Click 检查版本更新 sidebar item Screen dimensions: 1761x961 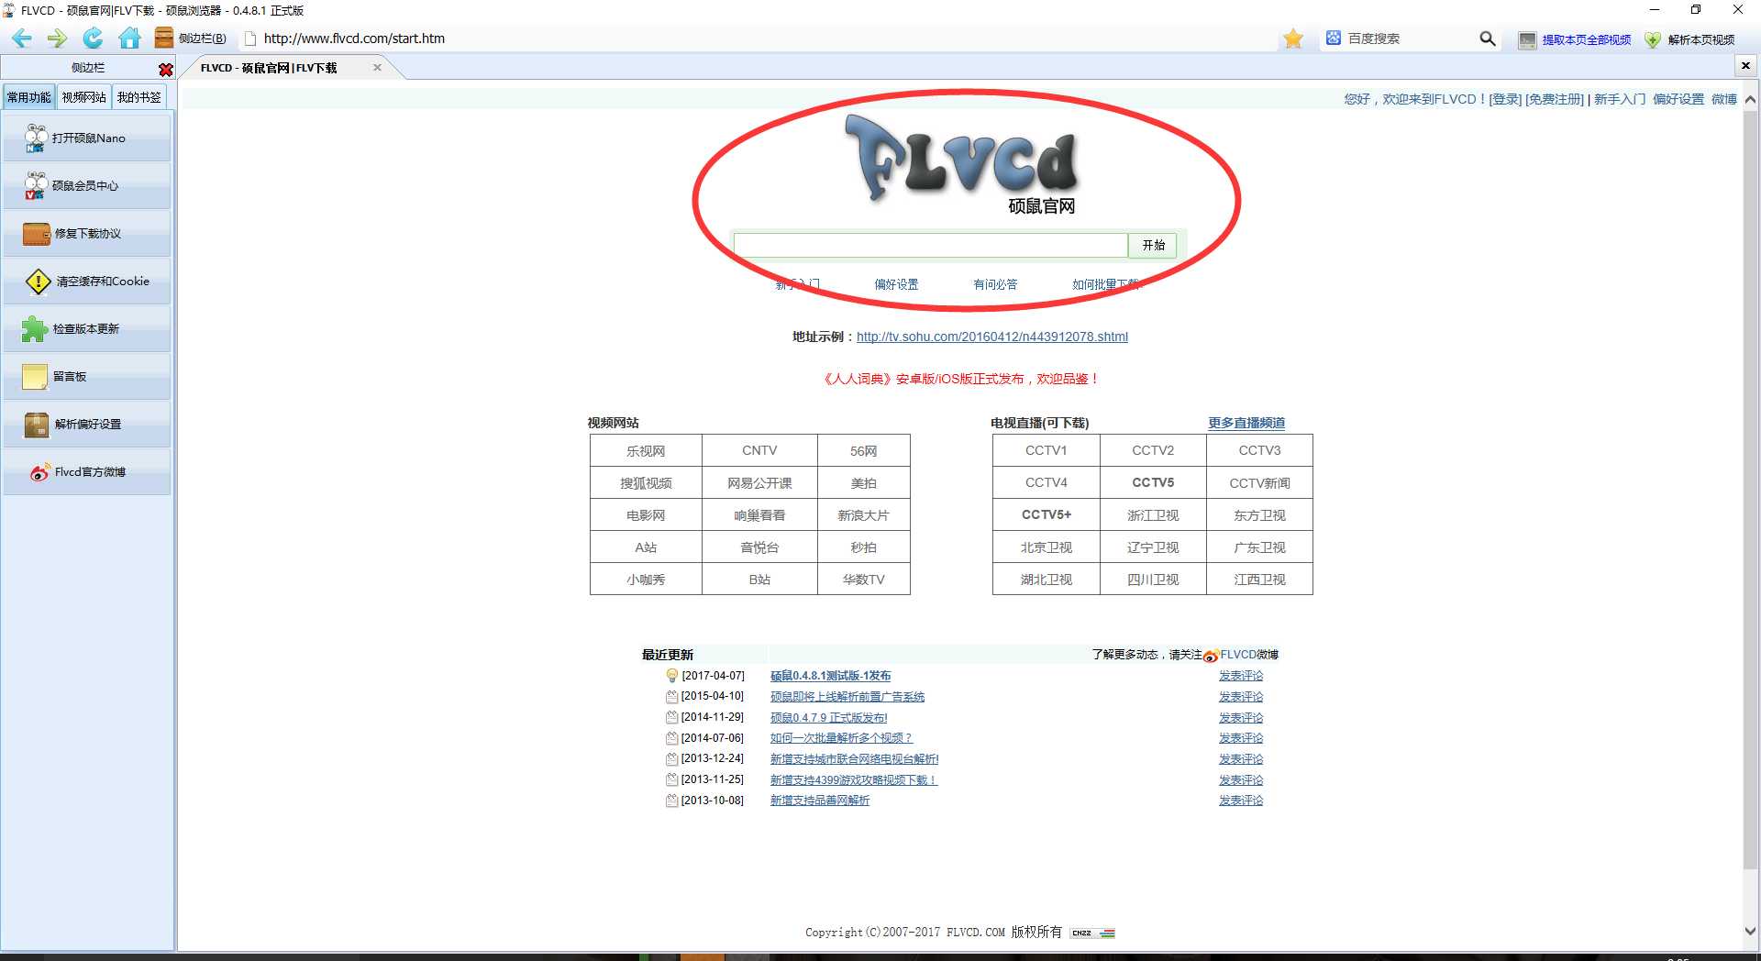87,328
